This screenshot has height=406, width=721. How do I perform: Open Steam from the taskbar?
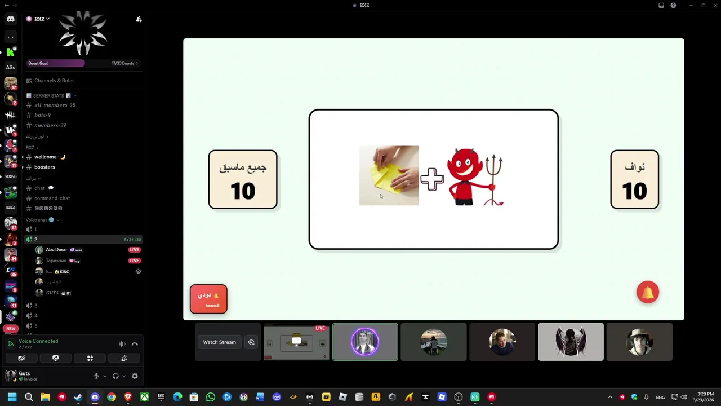[78, 397]
